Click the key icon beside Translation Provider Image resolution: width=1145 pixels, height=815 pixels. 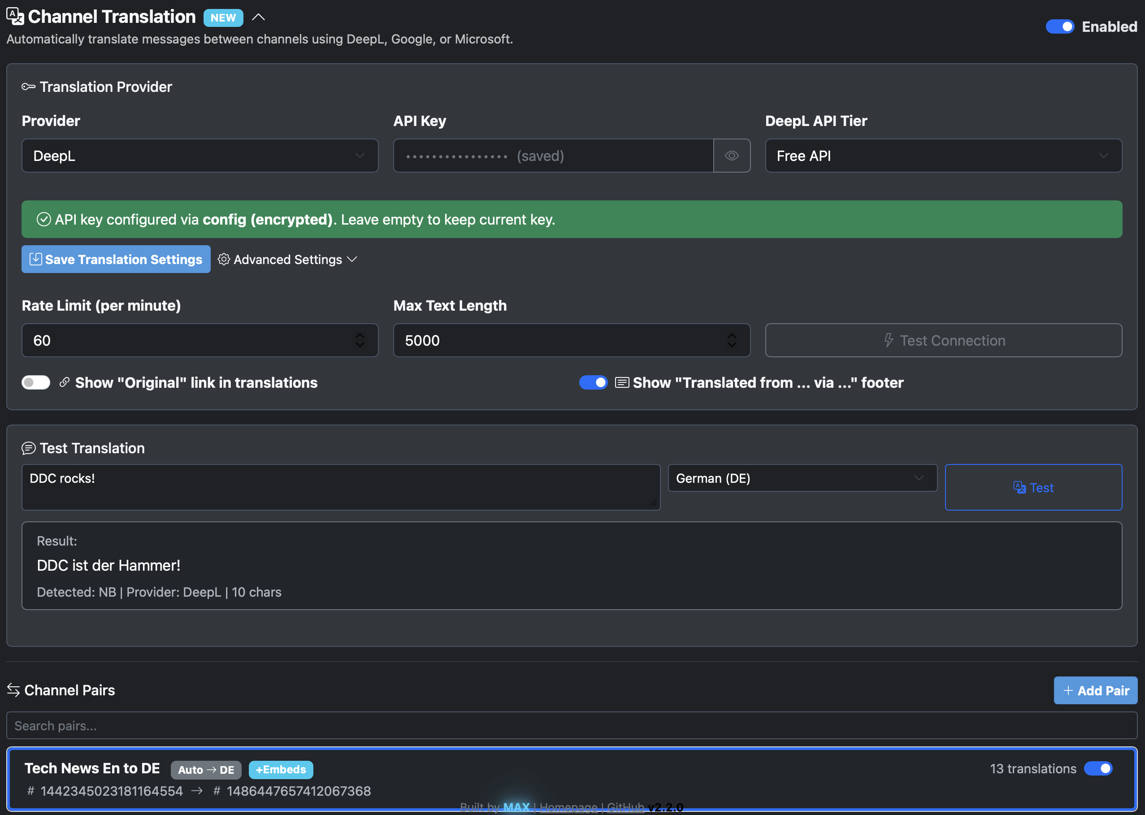coord(29,87)
